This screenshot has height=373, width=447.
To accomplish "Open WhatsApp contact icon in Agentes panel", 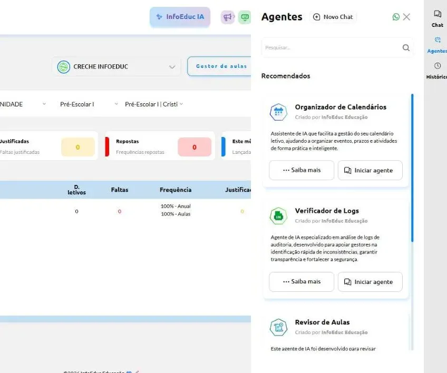I will tap(396, 17).
